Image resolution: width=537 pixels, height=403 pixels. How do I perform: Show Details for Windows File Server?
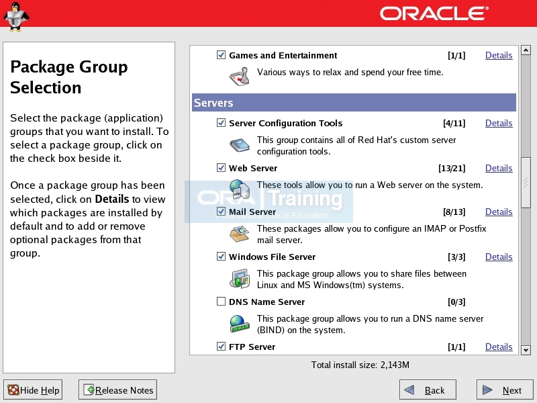499,257
